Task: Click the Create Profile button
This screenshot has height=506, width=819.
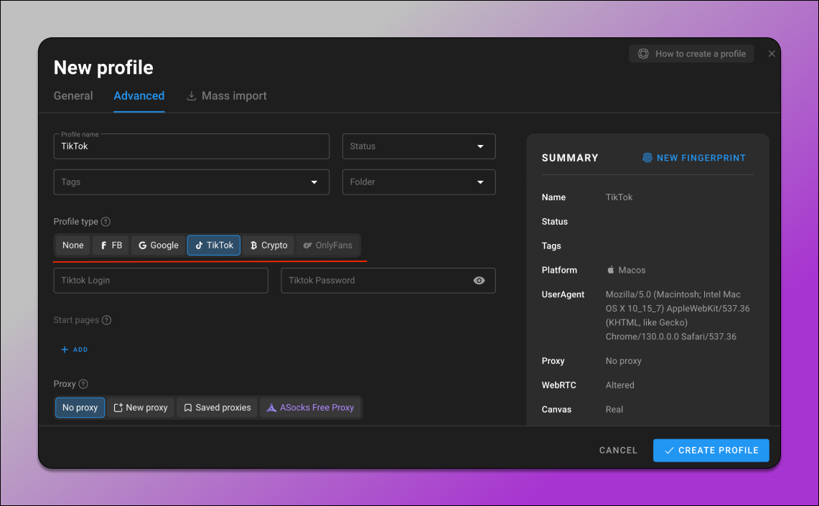Action: (x=711, y=451)
